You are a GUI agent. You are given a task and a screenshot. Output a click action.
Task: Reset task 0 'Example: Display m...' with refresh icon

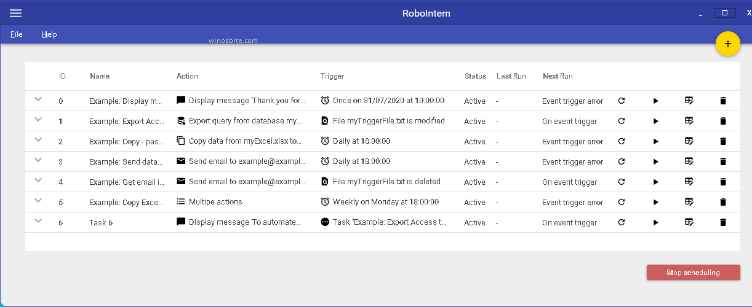(622, 101)
